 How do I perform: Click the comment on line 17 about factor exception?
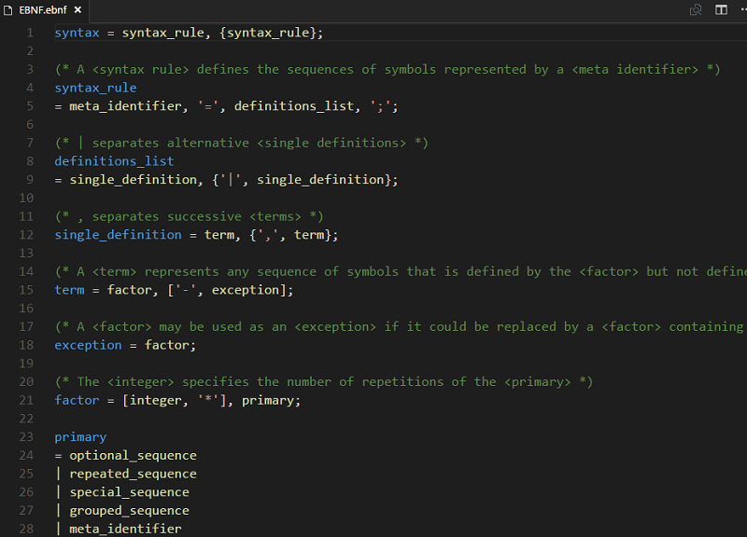(x=401, y=326)
